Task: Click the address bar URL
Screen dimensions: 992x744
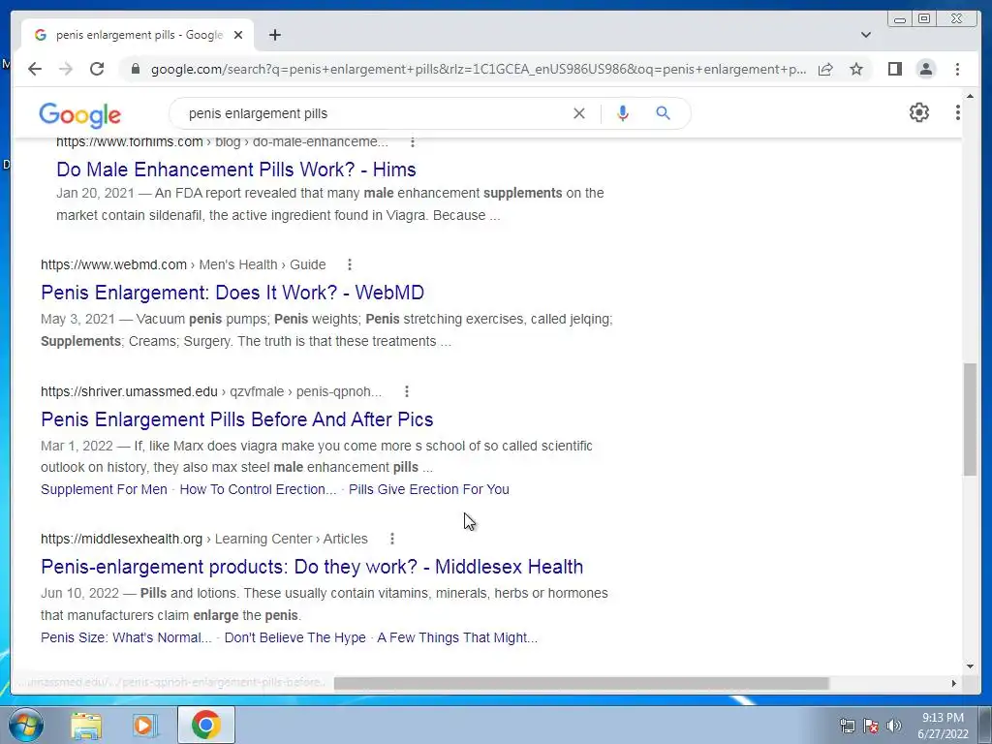Action: coord(479,69)
